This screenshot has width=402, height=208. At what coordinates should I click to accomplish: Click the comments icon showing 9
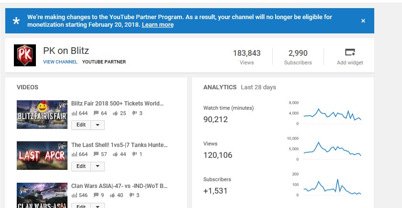point(96,195)
